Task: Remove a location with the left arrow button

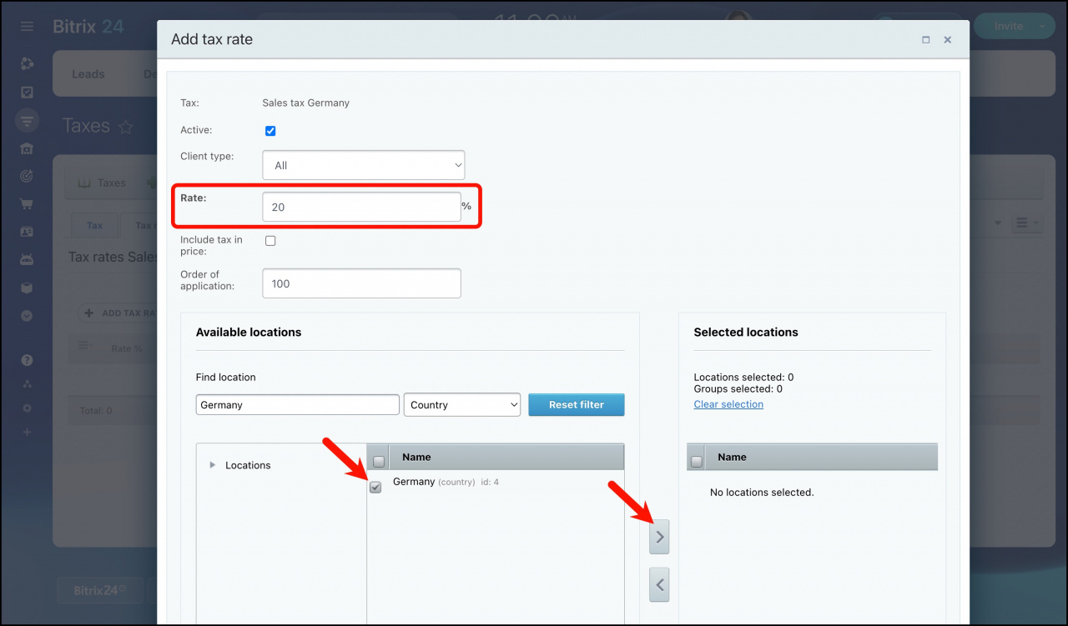Action: (659, 585)
